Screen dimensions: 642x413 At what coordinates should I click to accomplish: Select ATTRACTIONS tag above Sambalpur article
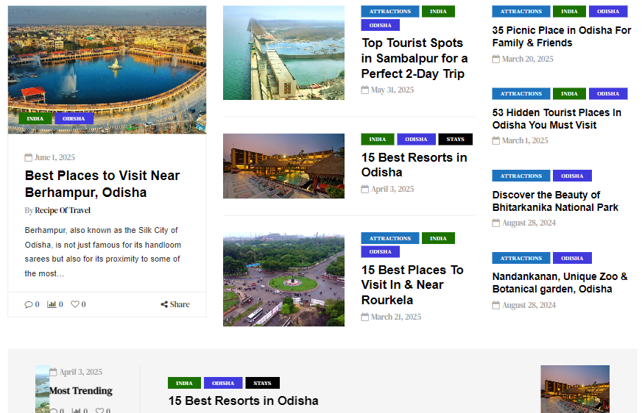point(390,12)
